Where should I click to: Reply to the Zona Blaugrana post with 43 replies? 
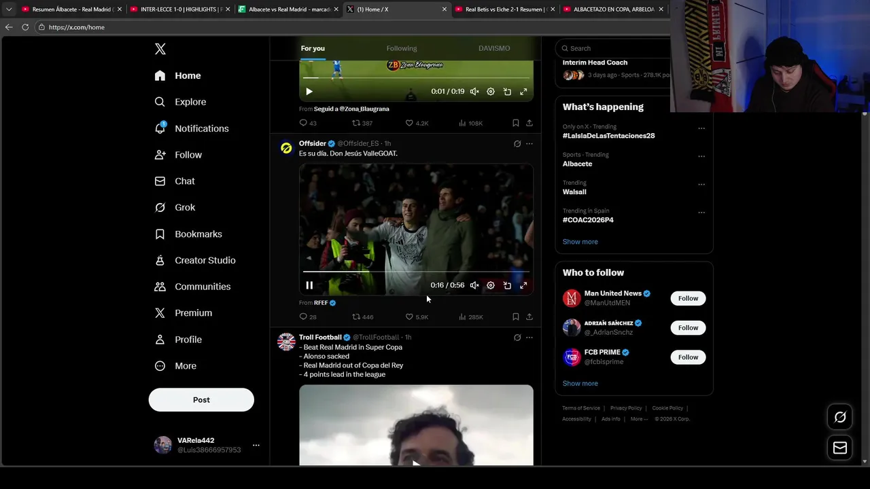(308, 123)
